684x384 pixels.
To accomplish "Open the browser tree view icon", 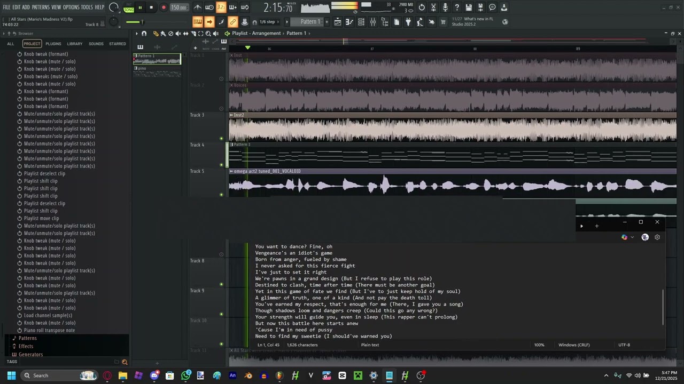I will click(385, 22).
